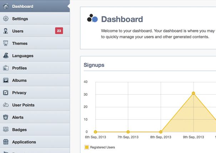The width and height of the screenshot is (216, 153).
Task: Click the Badges shield icon
Action: (6, 130)
